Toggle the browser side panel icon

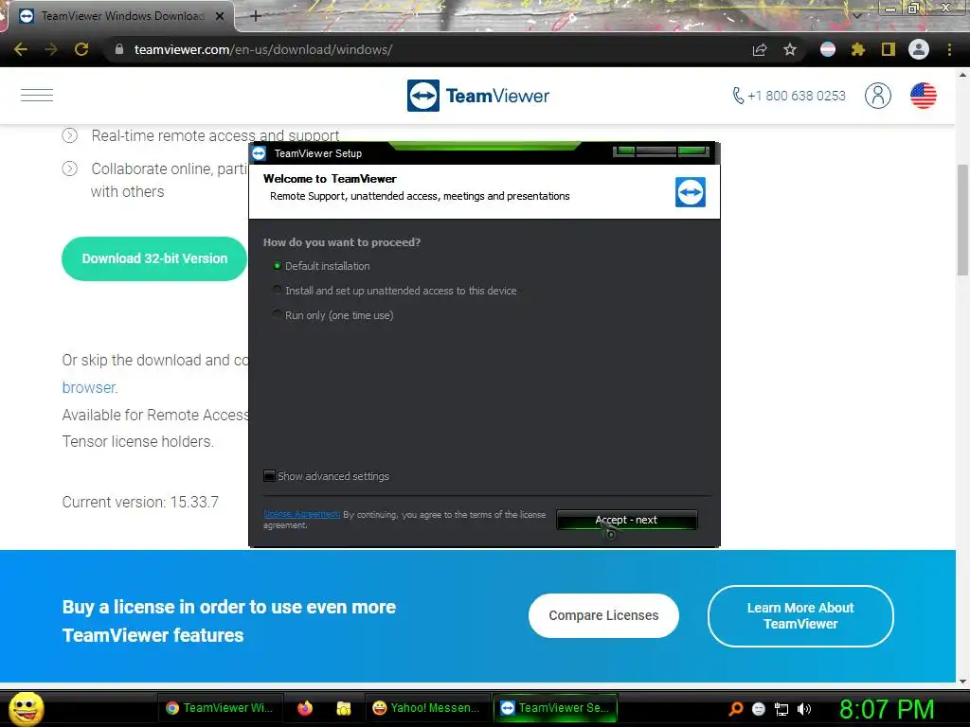(x=889, y=49)
